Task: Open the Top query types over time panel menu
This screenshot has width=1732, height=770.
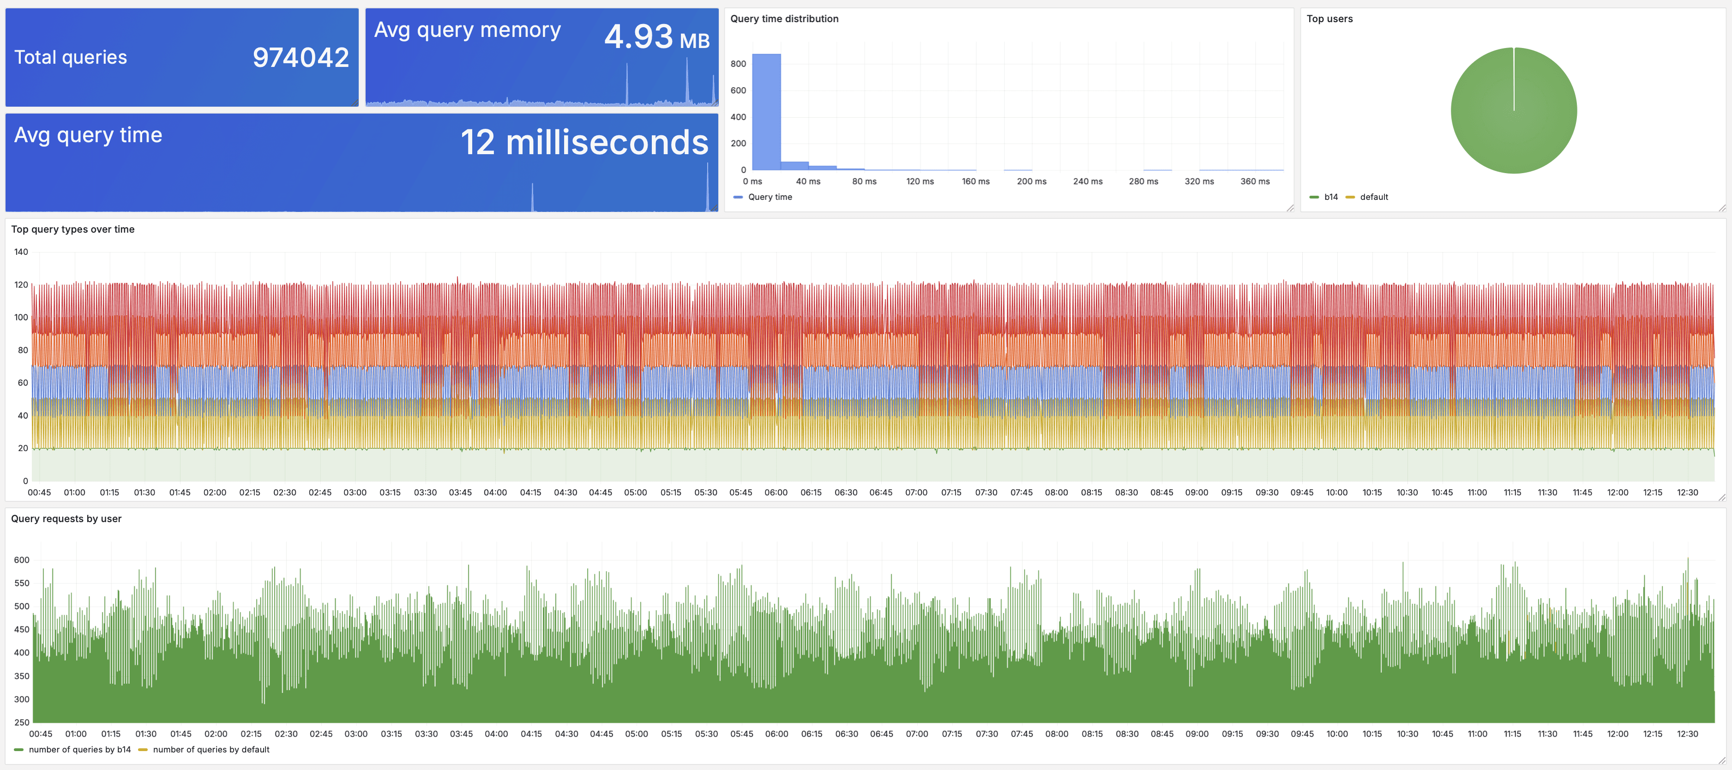Action: (72, 229)
